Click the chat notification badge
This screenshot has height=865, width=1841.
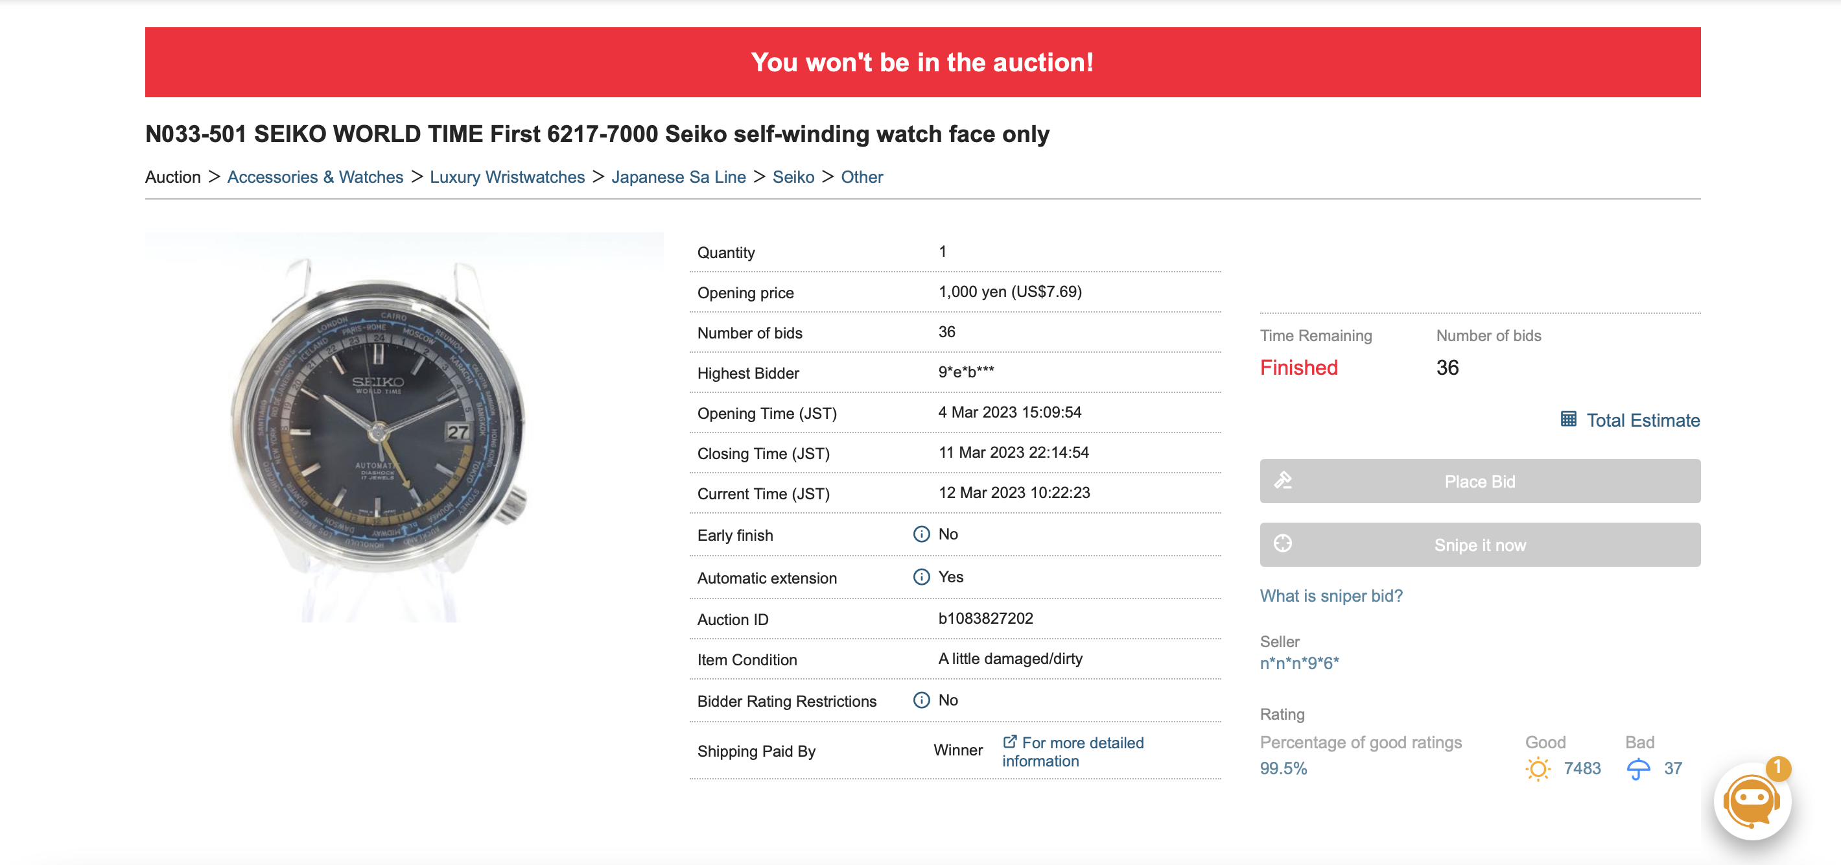(x=1777, y=768)
